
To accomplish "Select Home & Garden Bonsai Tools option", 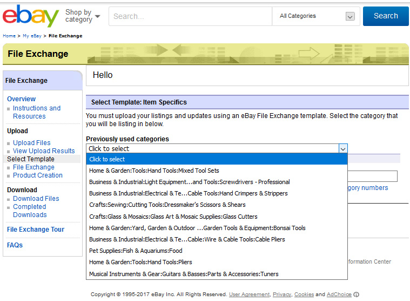I will 217,228.
